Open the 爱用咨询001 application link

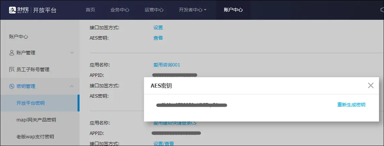pyautogui.click(x=167, y=65)
